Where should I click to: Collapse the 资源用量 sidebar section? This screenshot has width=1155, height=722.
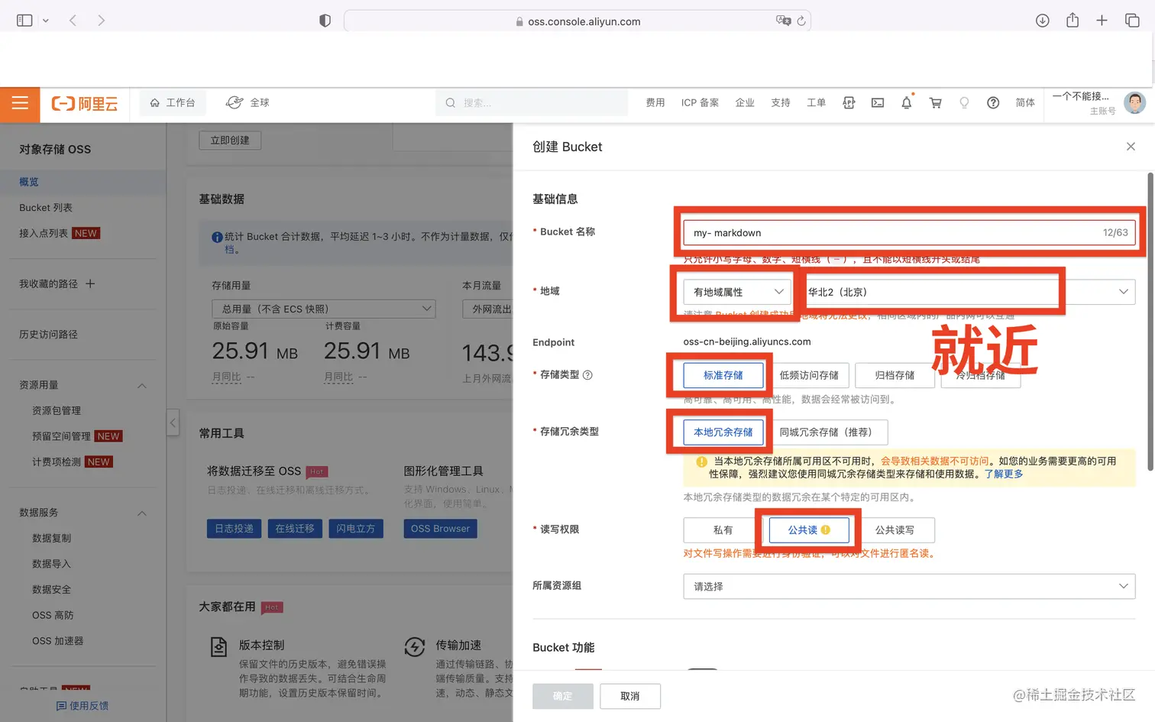pos(141,385)
